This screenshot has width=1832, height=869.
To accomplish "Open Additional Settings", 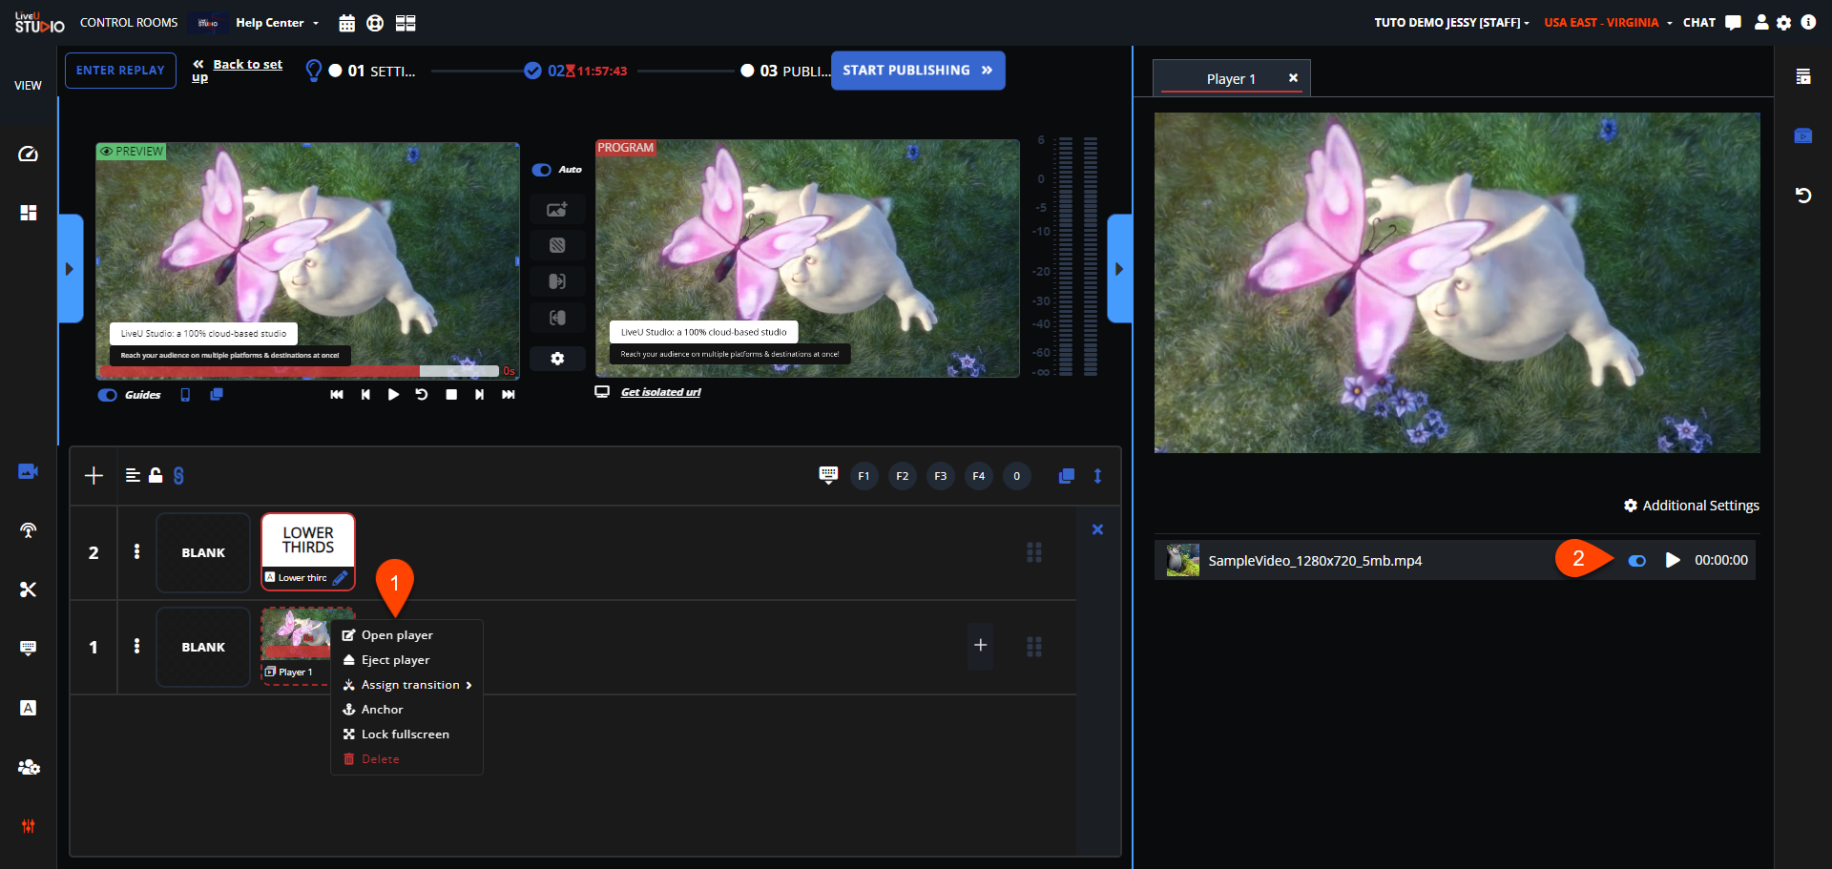I will pos(1692,506).
